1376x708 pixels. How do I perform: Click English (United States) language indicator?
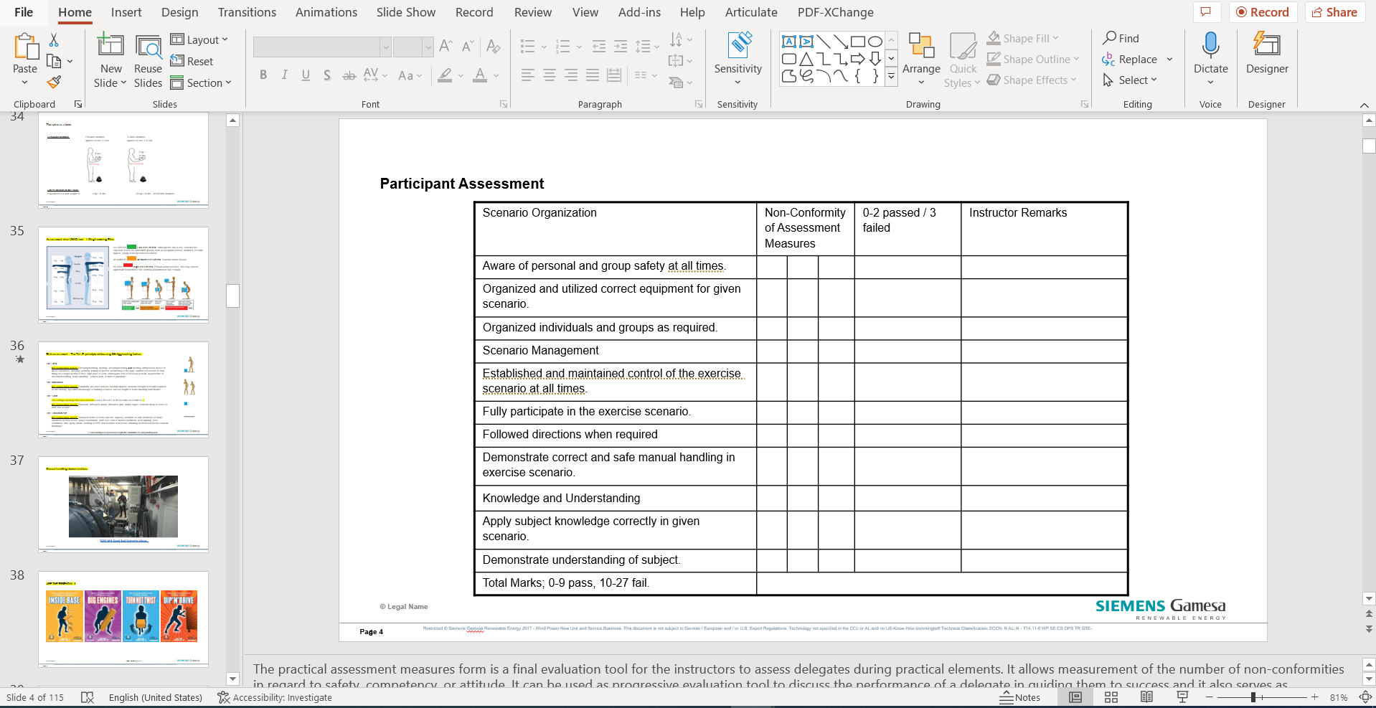[156, 697]
